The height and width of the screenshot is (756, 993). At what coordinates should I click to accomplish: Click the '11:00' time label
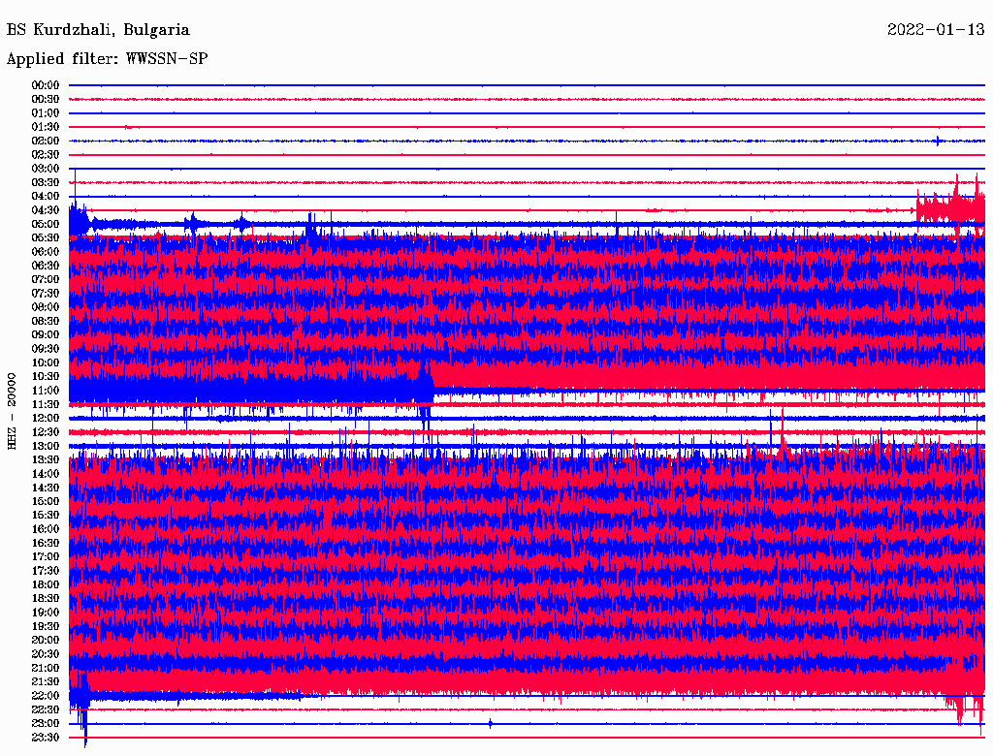[45, 391]
